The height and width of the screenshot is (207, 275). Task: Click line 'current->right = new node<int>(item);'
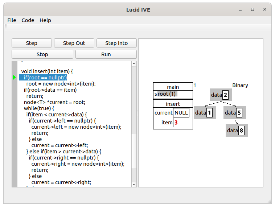point(78,164)
